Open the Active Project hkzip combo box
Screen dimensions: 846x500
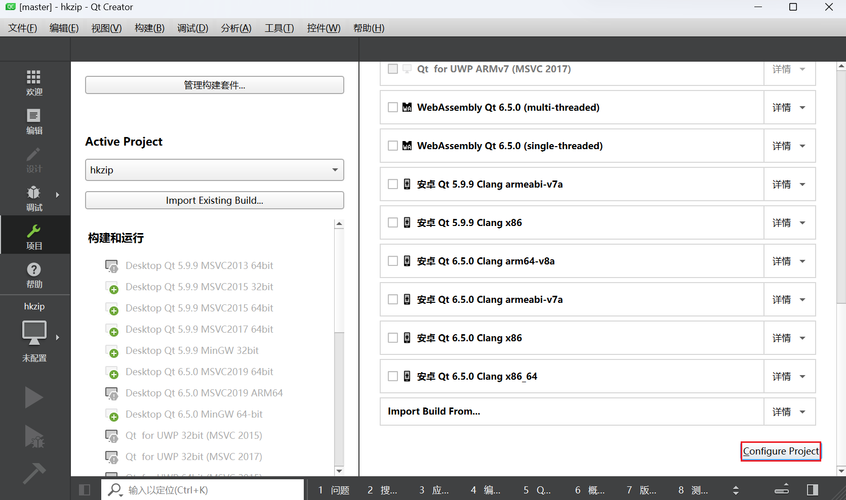click(215, 170)
